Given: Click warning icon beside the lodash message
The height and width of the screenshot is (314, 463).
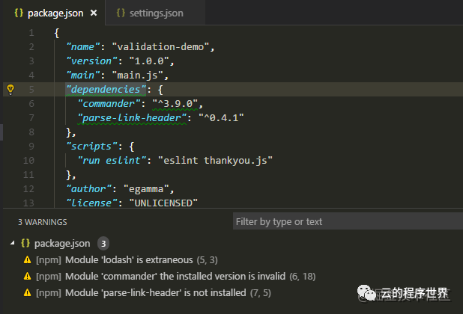Looking at the screenshot, I should coord(27,260).
